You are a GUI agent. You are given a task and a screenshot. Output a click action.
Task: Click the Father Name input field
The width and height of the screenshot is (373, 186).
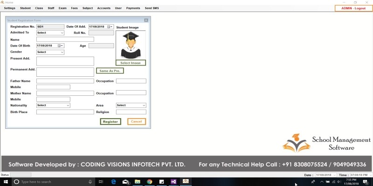pyautogui.click(x=65, y=81)
